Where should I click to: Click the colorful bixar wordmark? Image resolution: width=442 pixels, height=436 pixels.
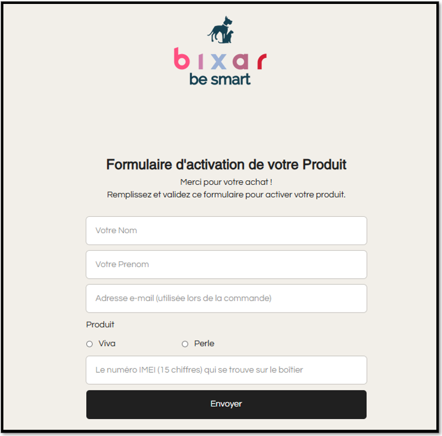pos(220,59)
